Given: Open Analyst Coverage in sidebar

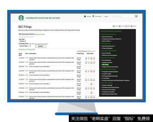Looking at the screenshot, I should click(107, 85).
